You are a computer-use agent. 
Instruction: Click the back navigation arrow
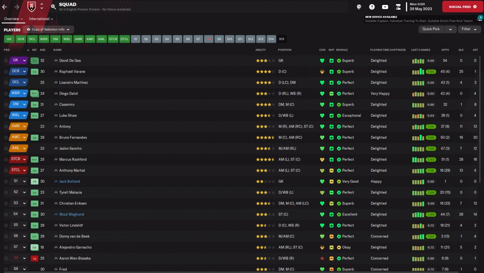tap(5, 7)
